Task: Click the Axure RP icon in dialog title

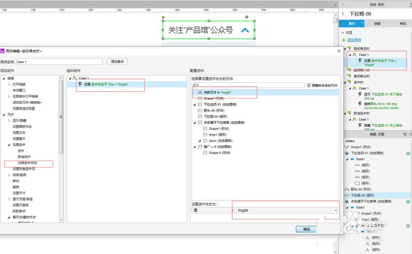Action: (2, 51)
